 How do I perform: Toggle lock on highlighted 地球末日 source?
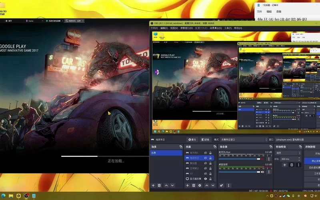tap(210, 158)
